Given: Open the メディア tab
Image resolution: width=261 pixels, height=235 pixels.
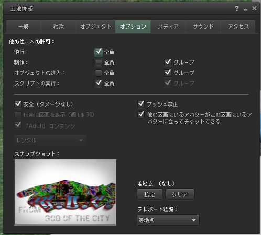Looking at the screenshot, I should [168, 27].
